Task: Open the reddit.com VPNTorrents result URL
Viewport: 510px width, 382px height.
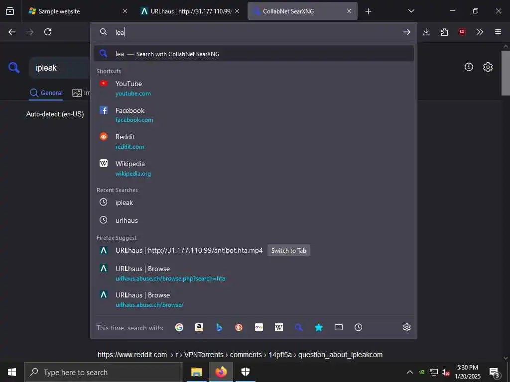Action: [x=240, y=355]
